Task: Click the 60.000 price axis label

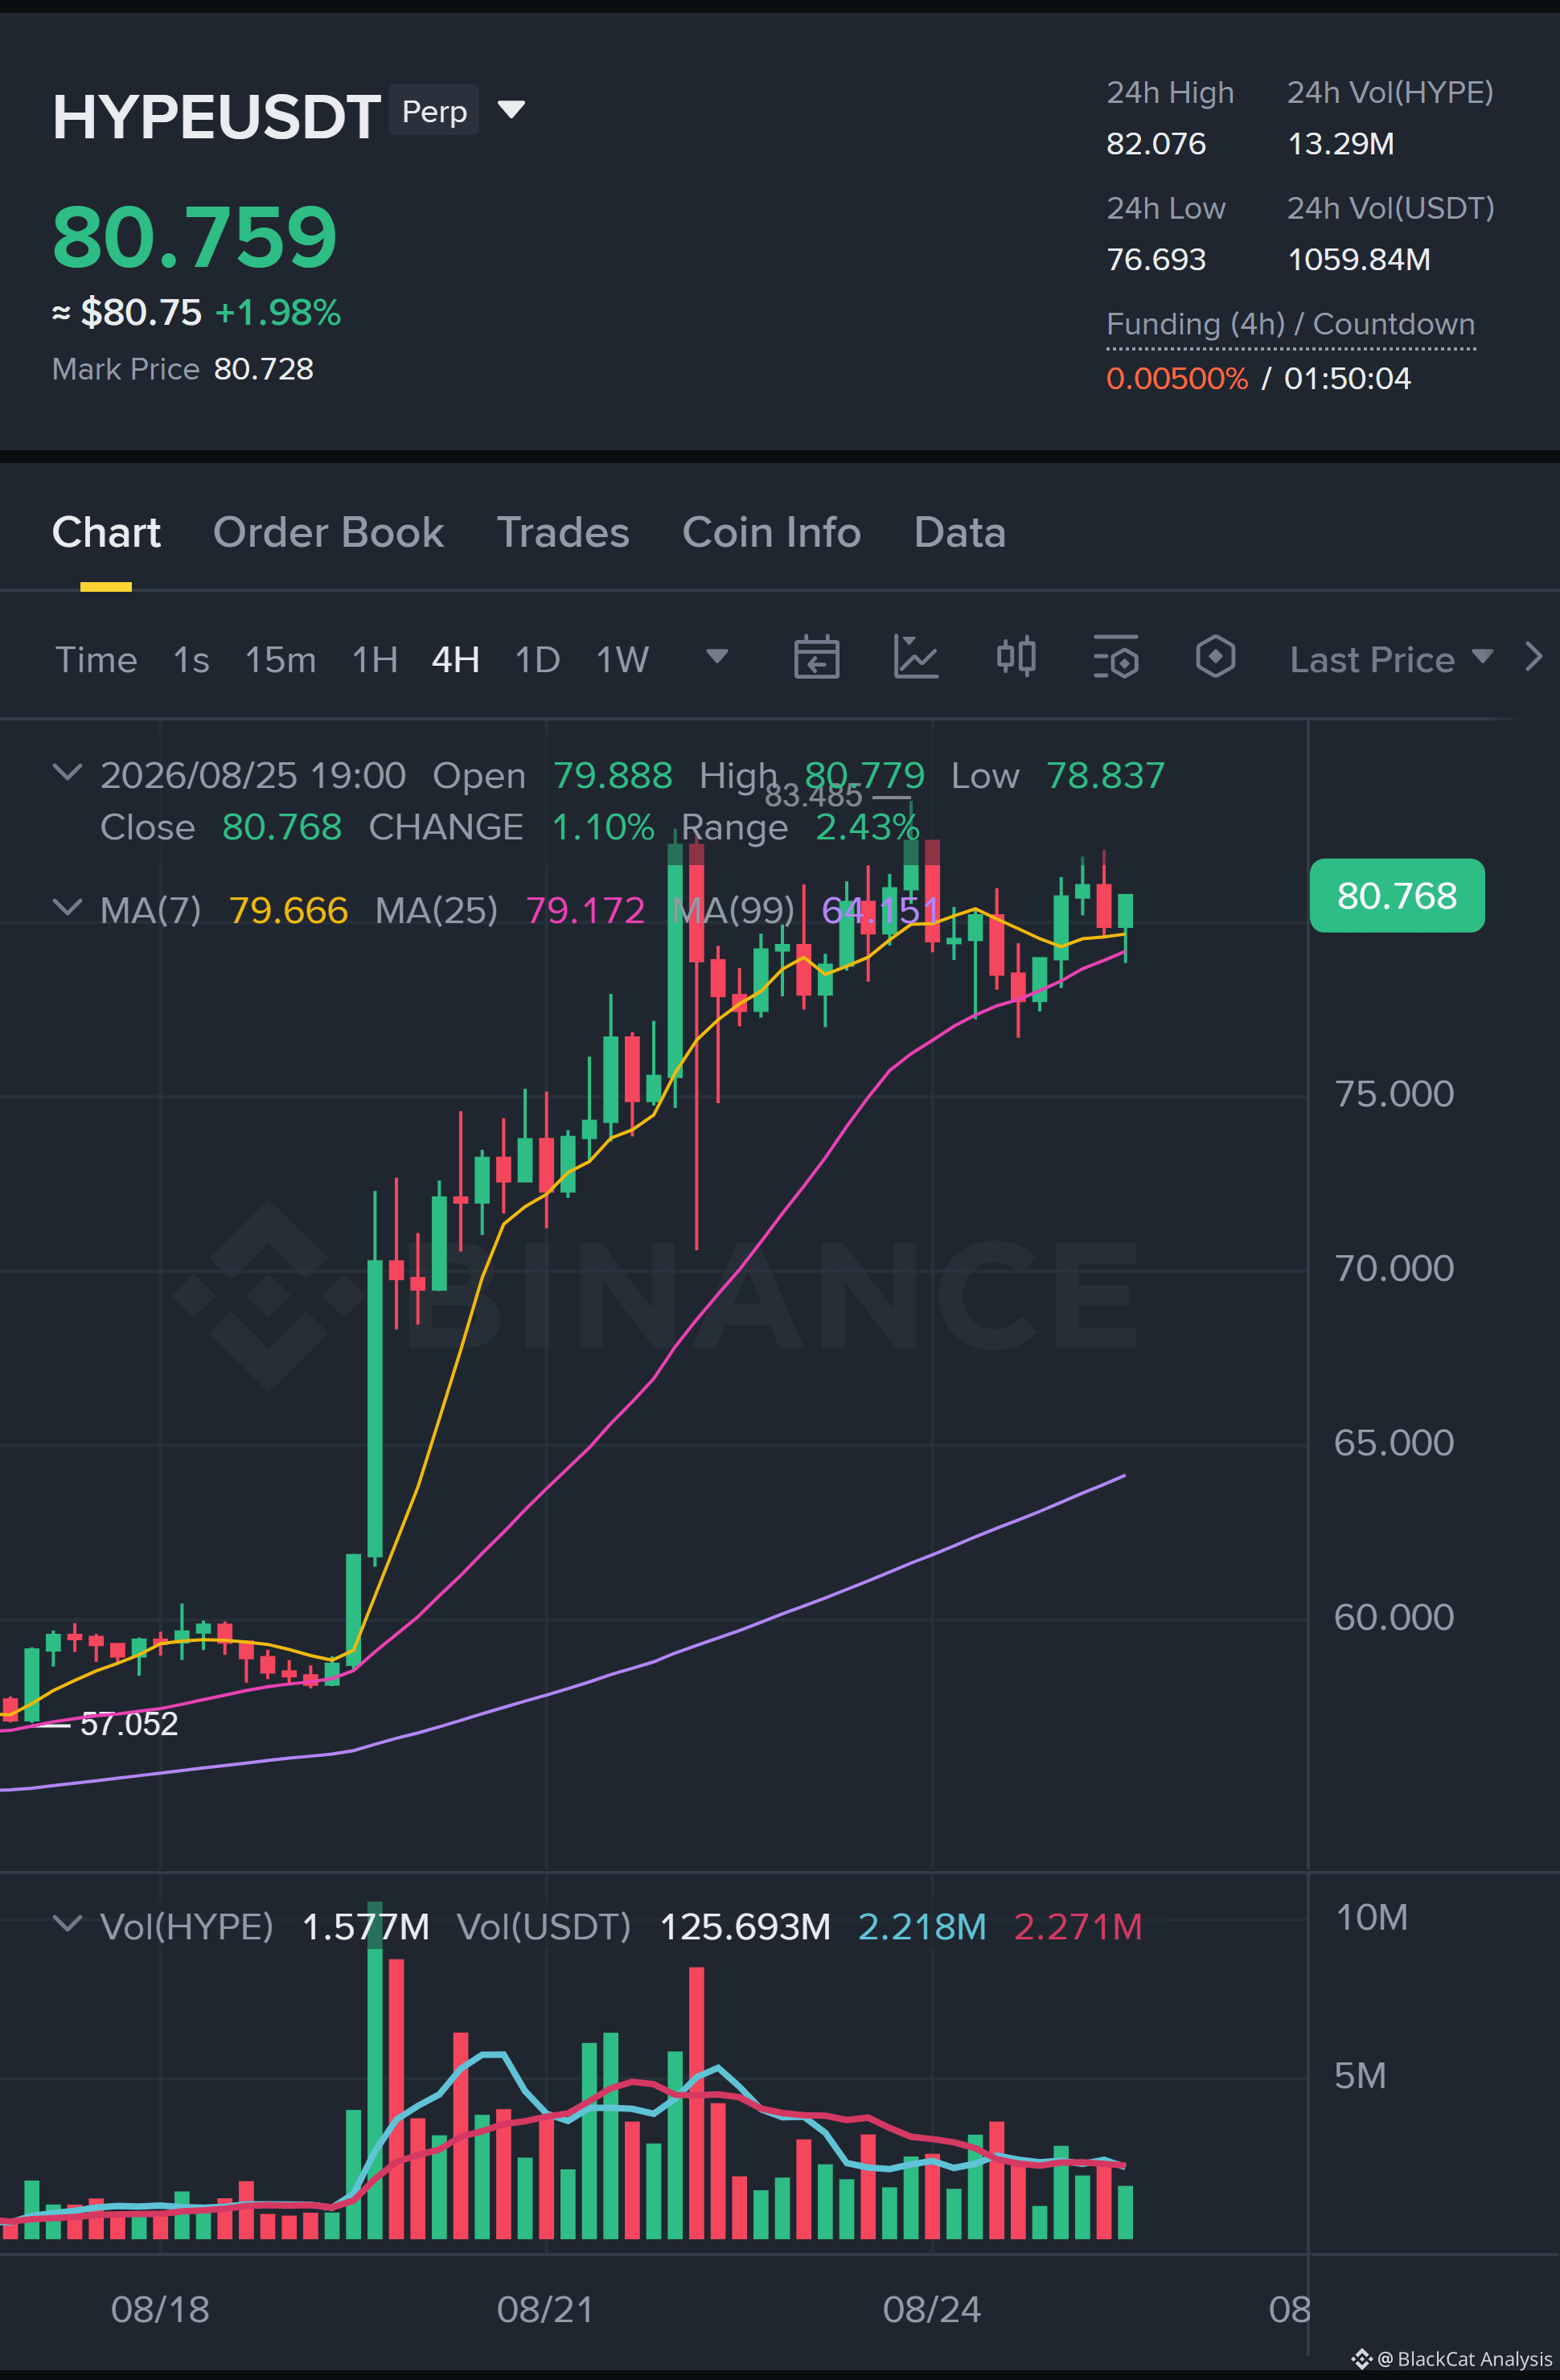Action: [x=1394, y=1617]
